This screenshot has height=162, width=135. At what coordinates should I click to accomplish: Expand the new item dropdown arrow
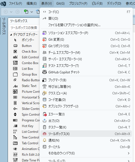(x=32, y=12)
